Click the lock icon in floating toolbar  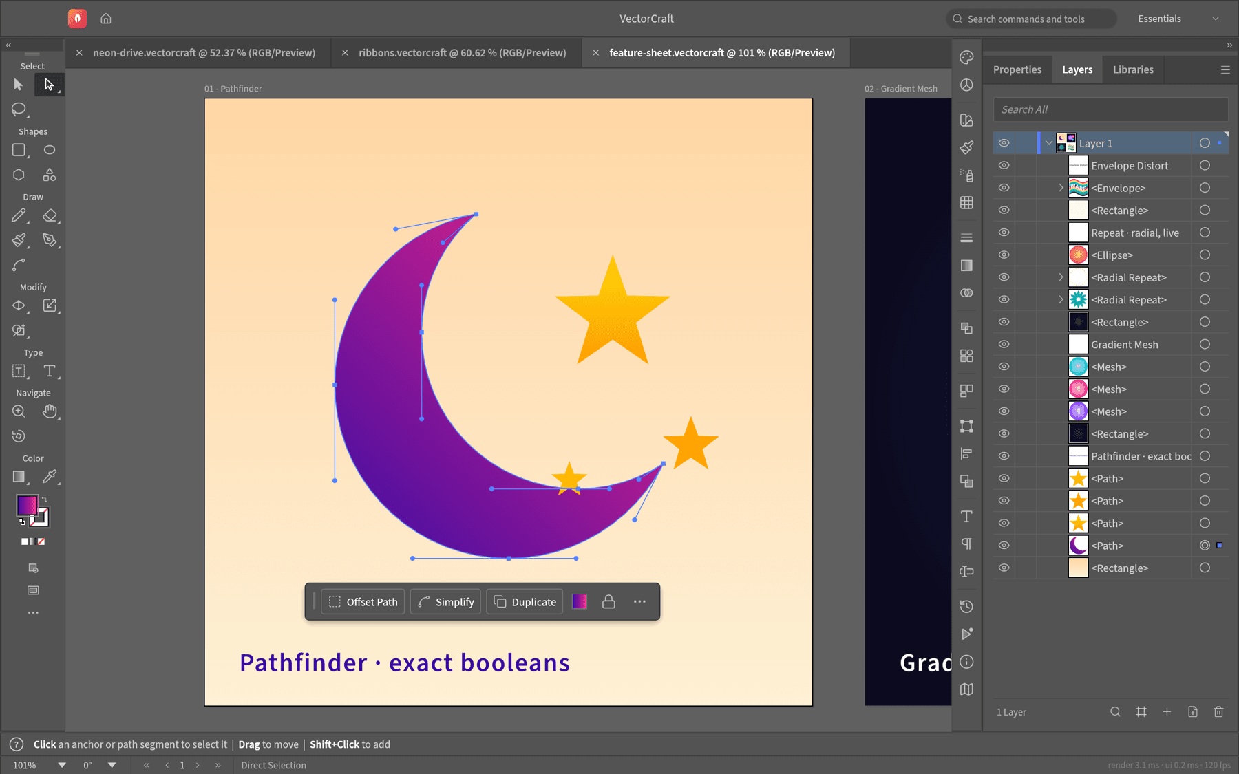tap(608, 602)
